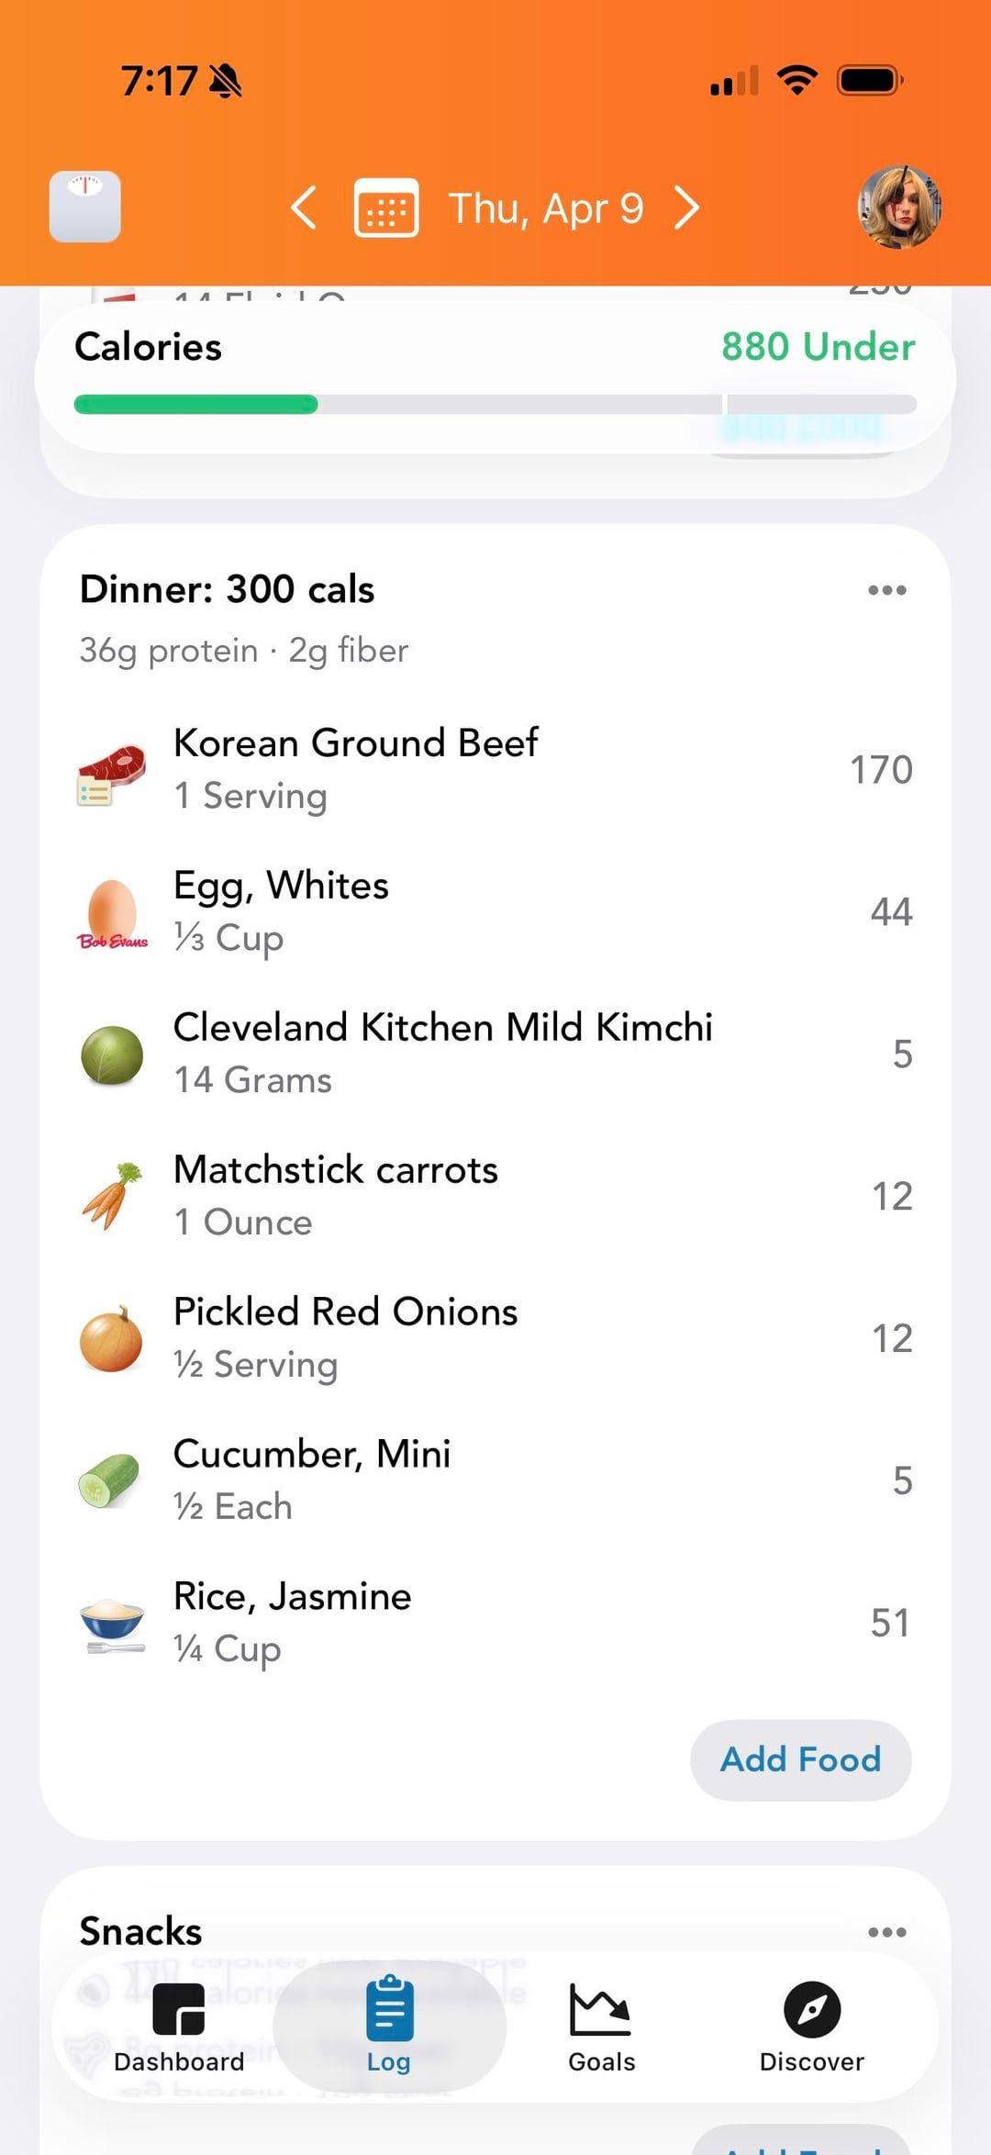The height and width of the screenshot is (2155, 991).
Task: Tap the Bob Evans Egg Whites icon
Action: (112, 914)
